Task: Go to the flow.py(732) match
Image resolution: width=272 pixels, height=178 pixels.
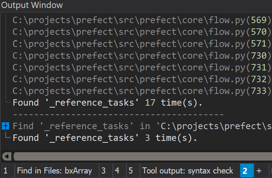Action: tap(141, 79)
